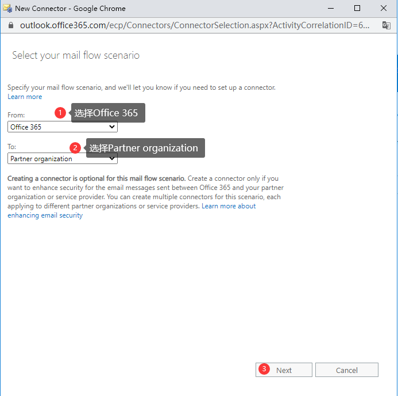Maximize the New Connector window
The width and height of the screenshot is (398, 396).
click(x=357, y=9)
